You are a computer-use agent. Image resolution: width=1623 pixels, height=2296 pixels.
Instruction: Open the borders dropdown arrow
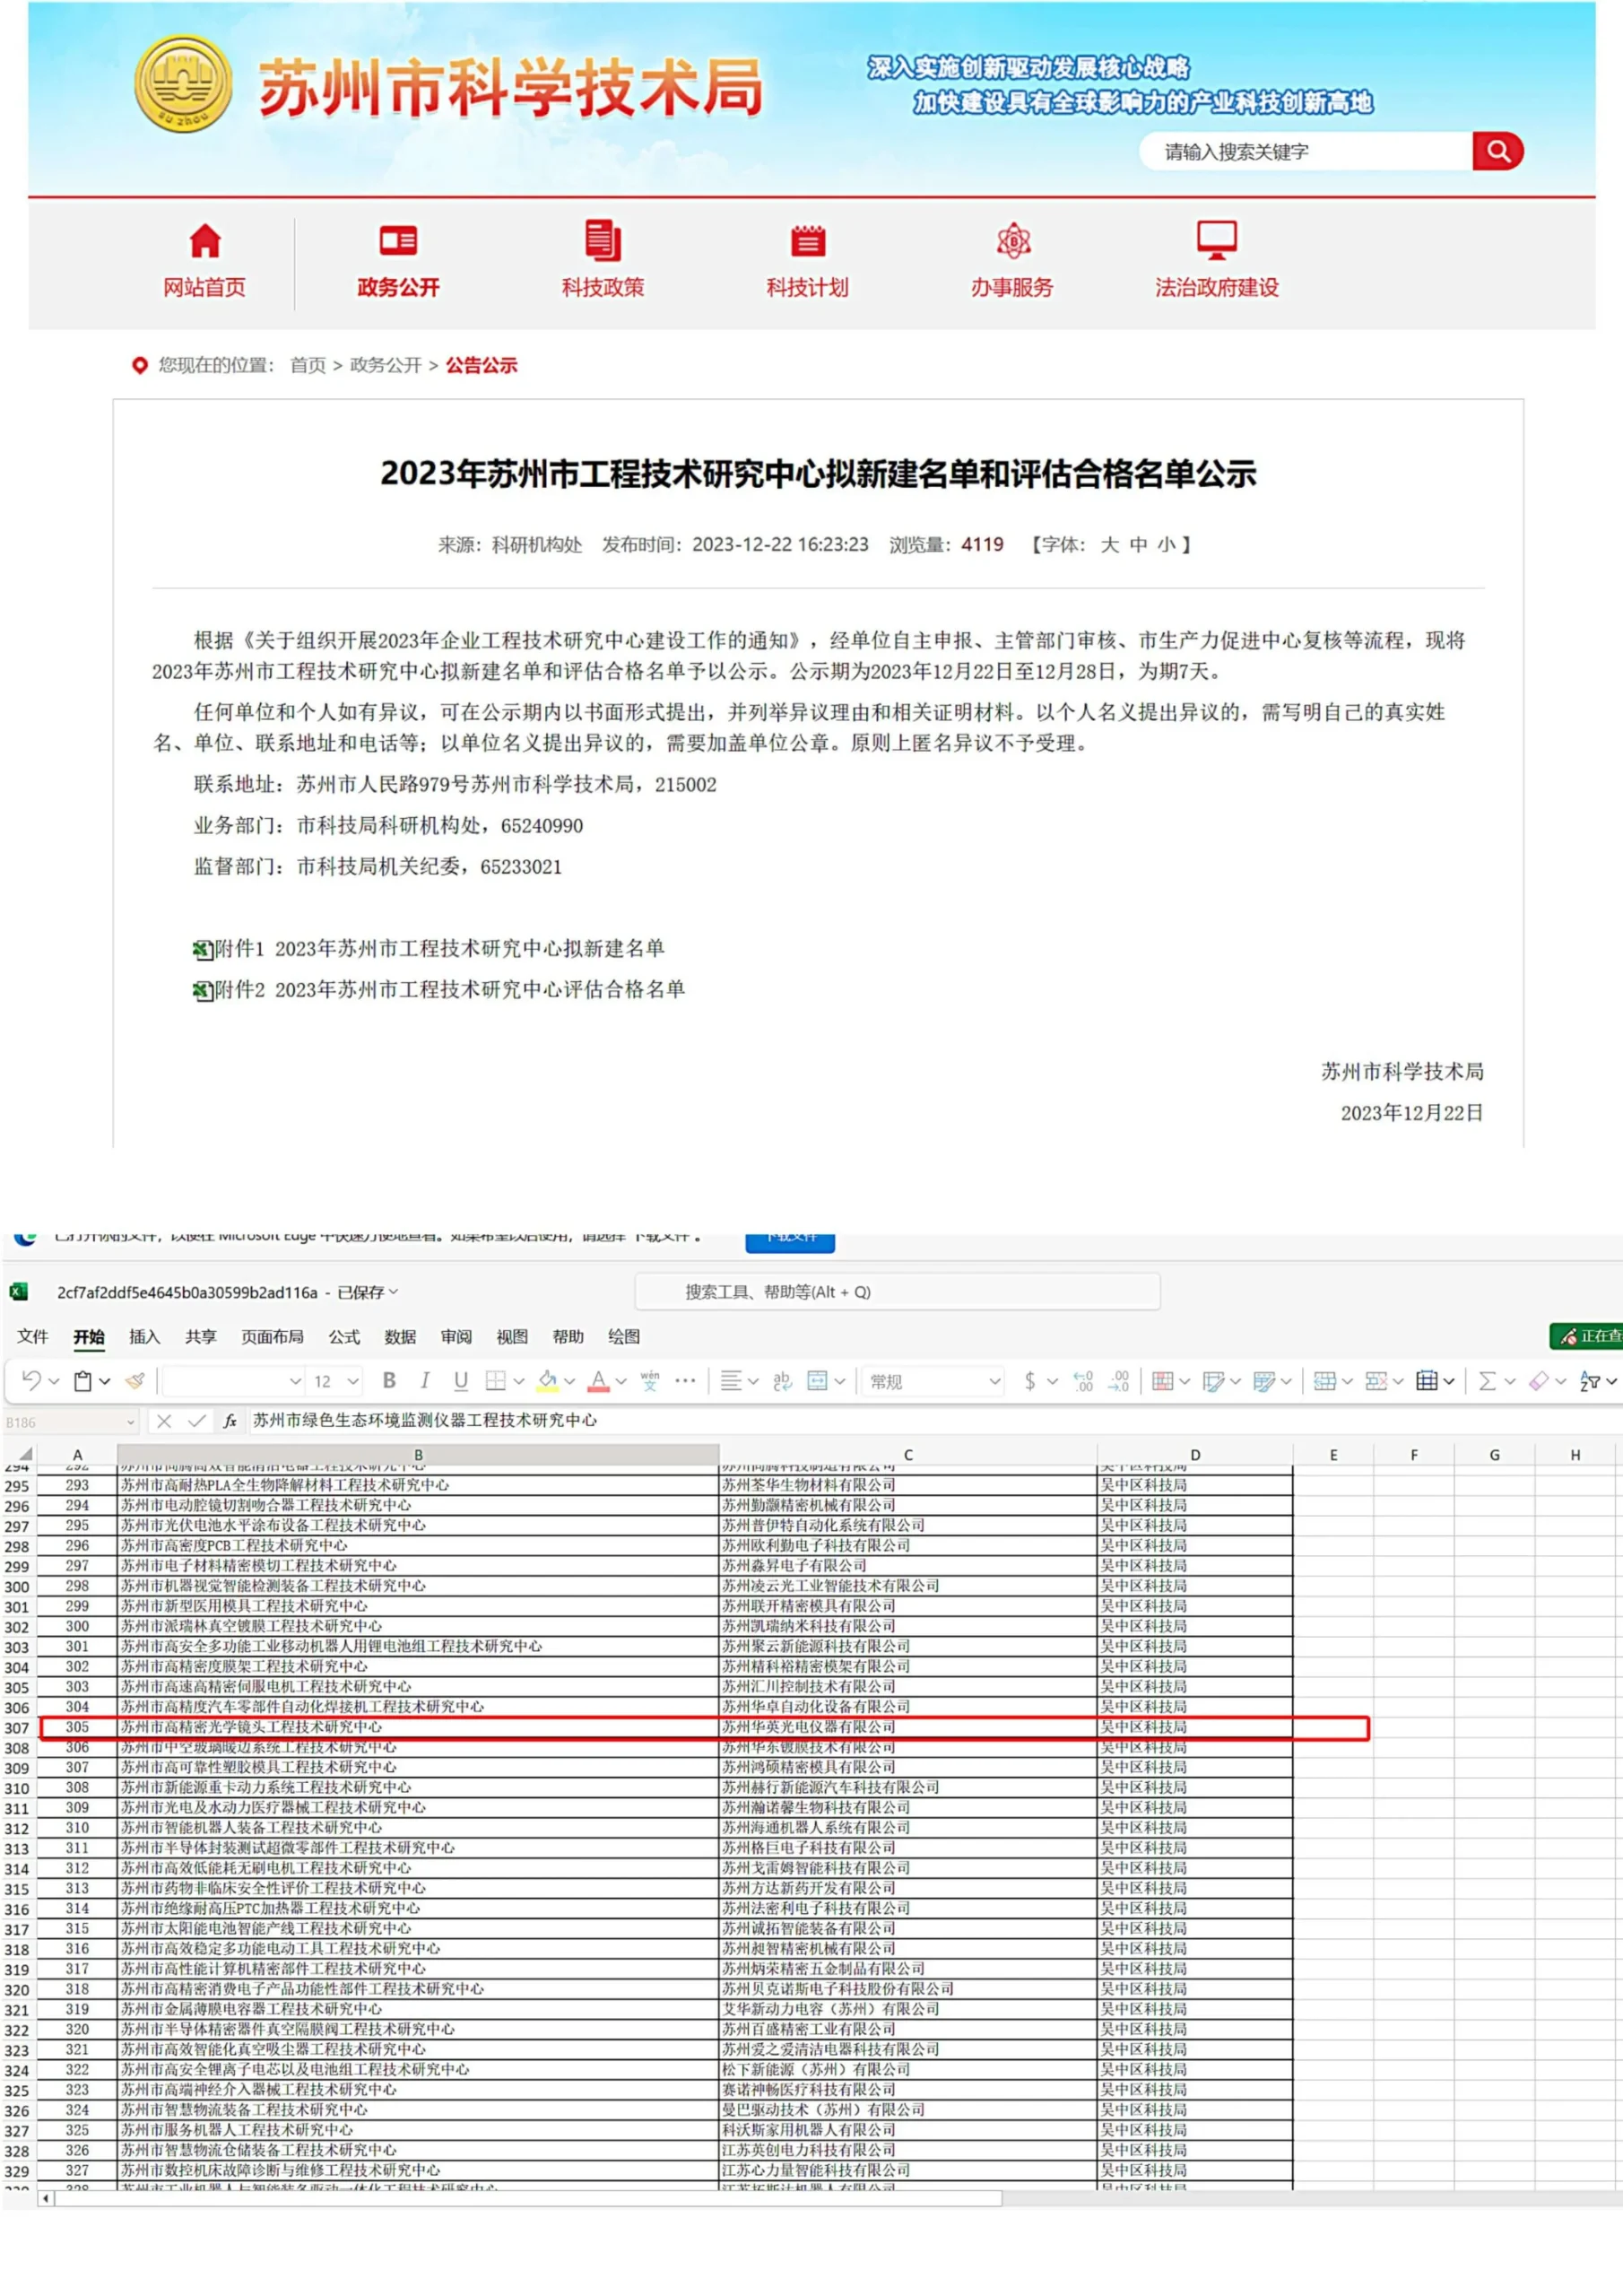pyautogui.click(x=518, y=1381)
